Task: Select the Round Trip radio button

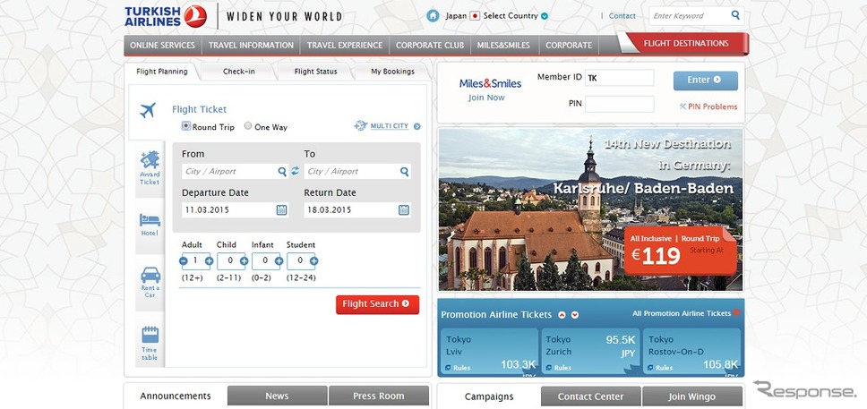Action: tap(186, 126)
